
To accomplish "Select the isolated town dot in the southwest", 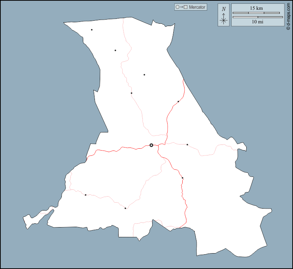I will point(85,195).
